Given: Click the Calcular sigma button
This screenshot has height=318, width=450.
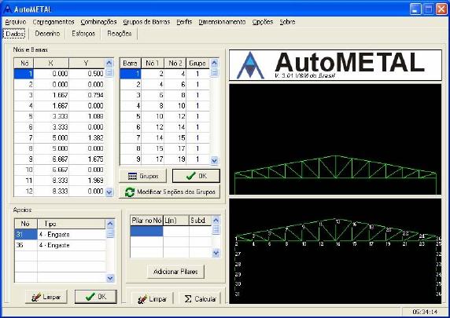Looking at the screenshot, I should tap(200, 299).
